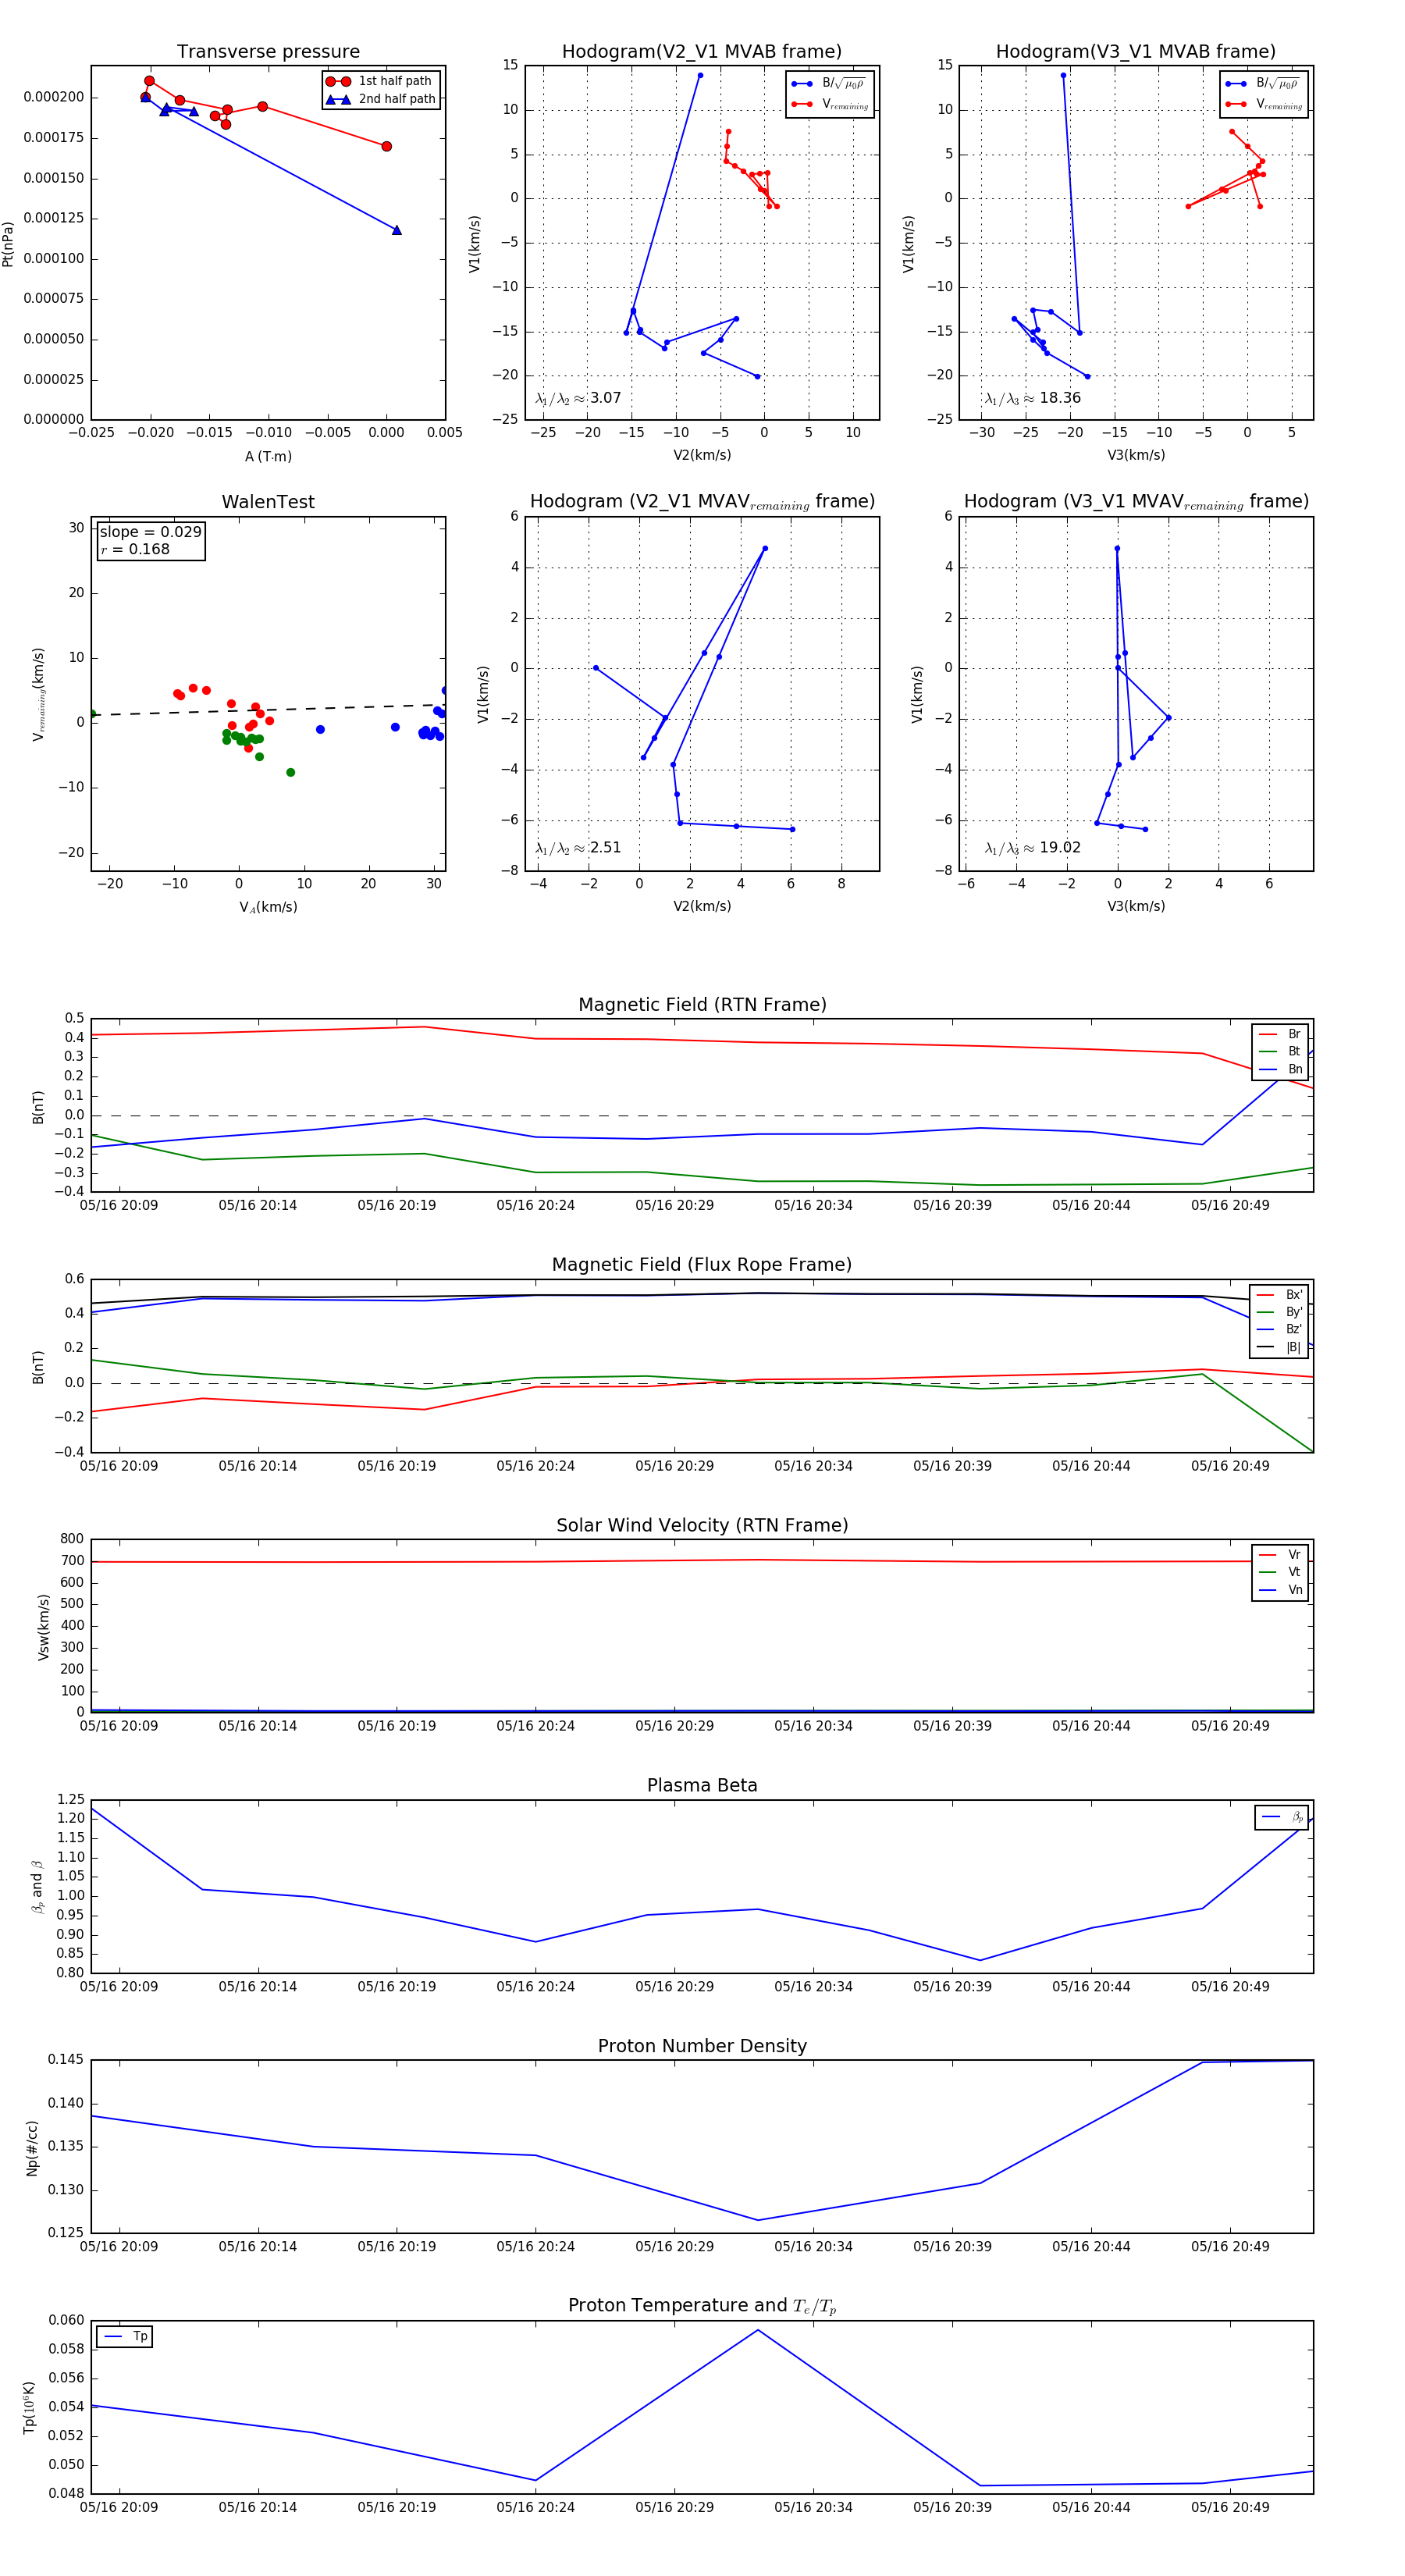1405x2576 pixels.
Task: Click the blue triangle near Pt 0.000118
Action: pos(396,230)
